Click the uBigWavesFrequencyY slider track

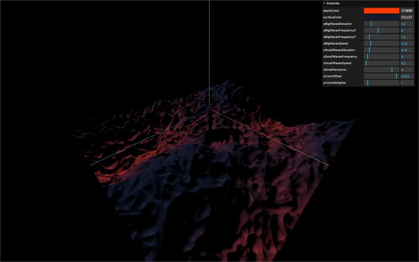coord(381,37)
